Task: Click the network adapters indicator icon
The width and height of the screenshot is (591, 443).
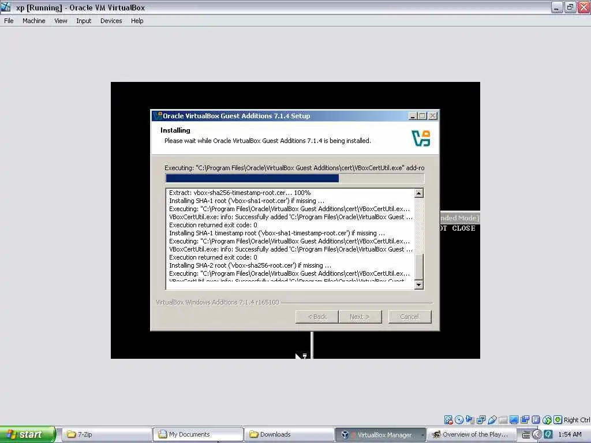Action: pyautogui.click(x=481, y=420)
